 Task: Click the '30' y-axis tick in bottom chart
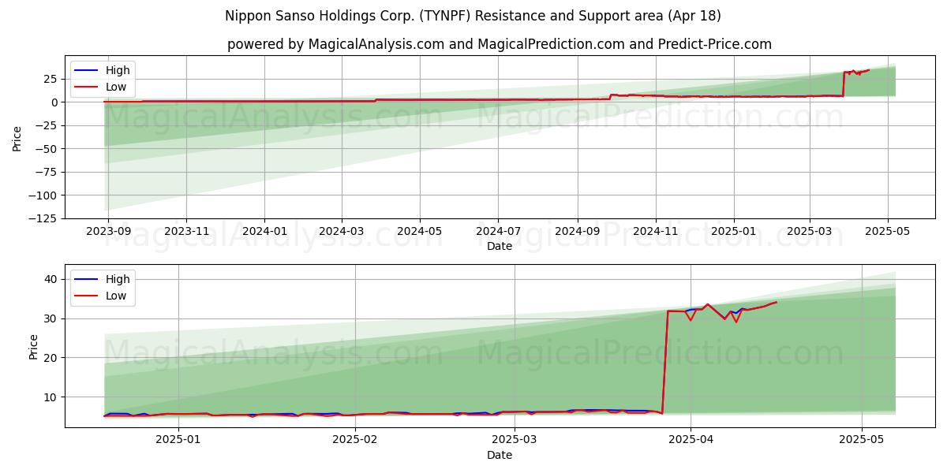pos(52,318)
